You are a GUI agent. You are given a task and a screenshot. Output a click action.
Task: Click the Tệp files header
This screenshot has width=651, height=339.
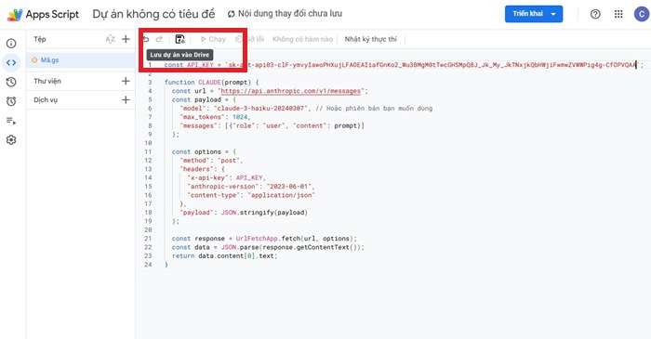pyautogui.click(x=40, y=39)
